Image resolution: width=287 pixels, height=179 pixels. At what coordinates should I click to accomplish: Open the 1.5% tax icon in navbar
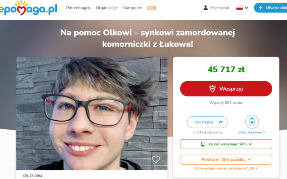151,8
